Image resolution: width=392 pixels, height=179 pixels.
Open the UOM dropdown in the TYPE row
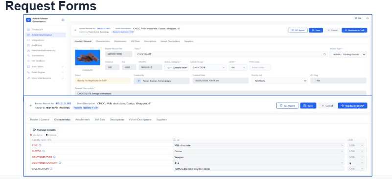356,145
